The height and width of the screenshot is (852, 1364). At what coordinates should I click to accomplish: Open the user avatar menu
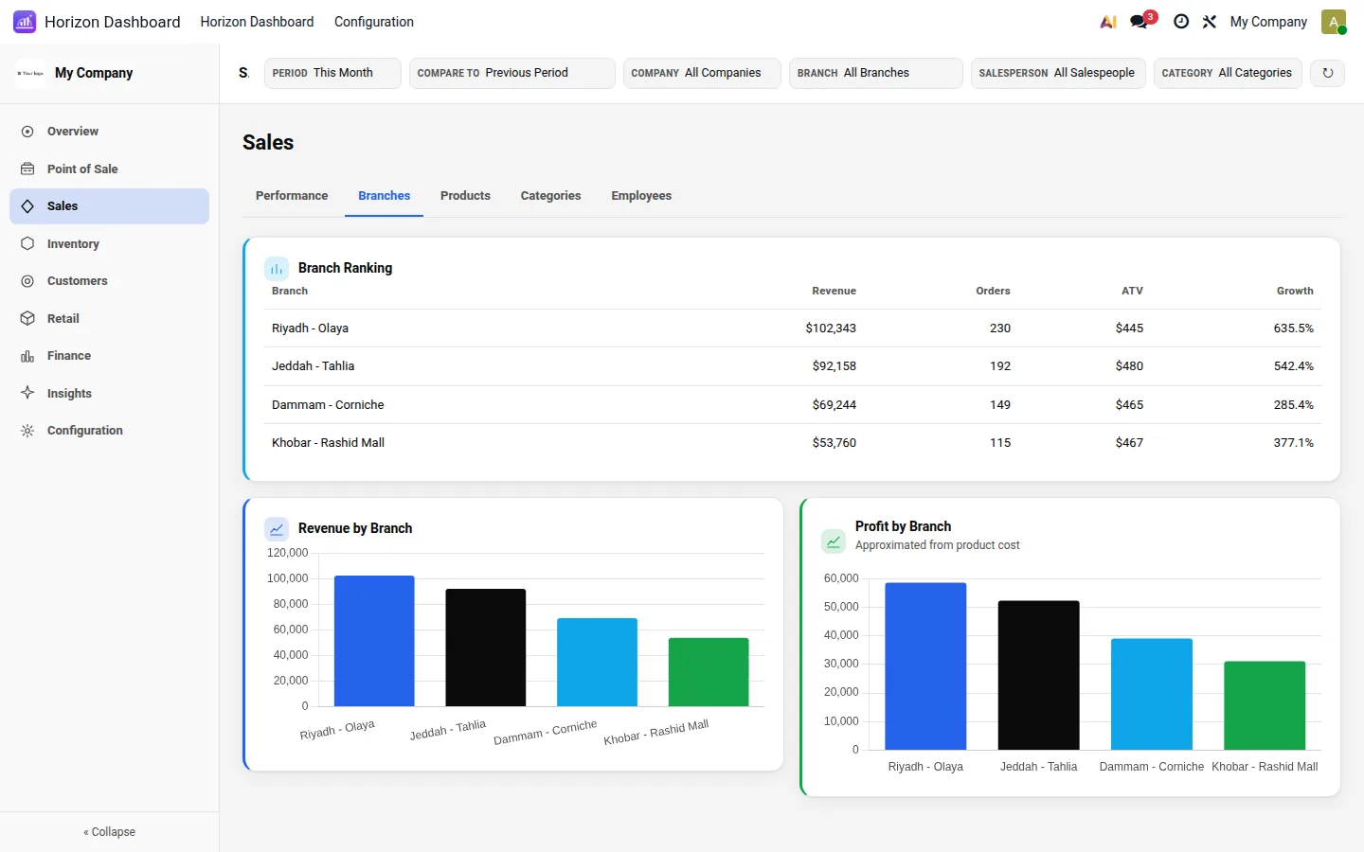(x=1334, y=22)
